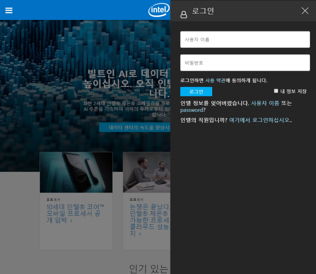Open the Intel chip thumbnail image
Image resolution: width=316 pixels, height=274 pixels.
[76, 172]
